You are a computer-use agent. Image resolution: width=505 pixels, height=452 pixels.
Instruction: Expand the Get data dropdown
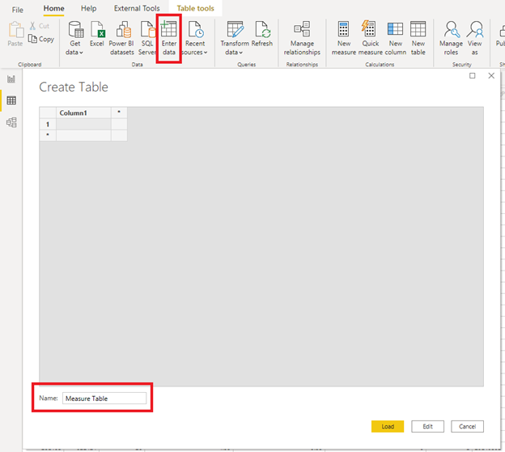(75, 52)
